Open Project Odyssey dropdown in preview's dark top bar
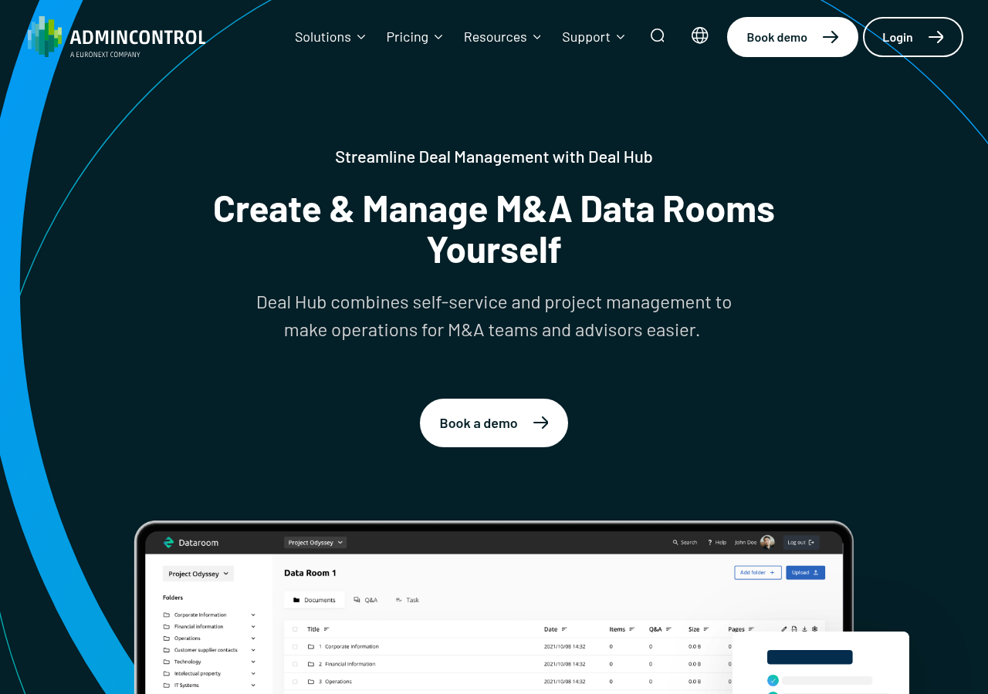The width and height of the screenshot is (988, 694). [x=315, y=543]
